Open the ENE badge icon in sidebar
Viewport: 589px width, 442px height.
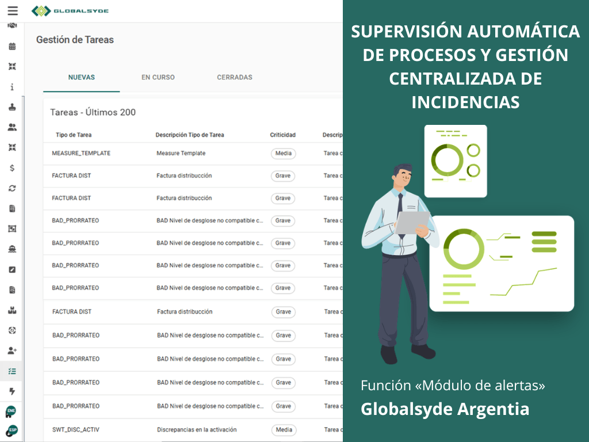point(11,412)
